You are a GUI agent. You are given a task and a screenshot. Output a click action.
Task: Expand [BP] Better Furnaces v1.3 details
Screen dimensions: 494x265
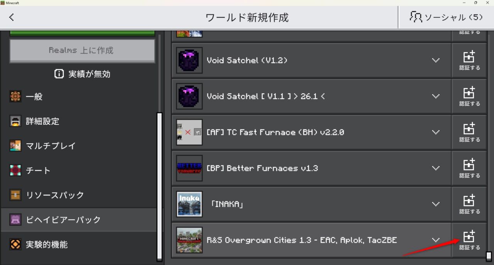point(436,168)
